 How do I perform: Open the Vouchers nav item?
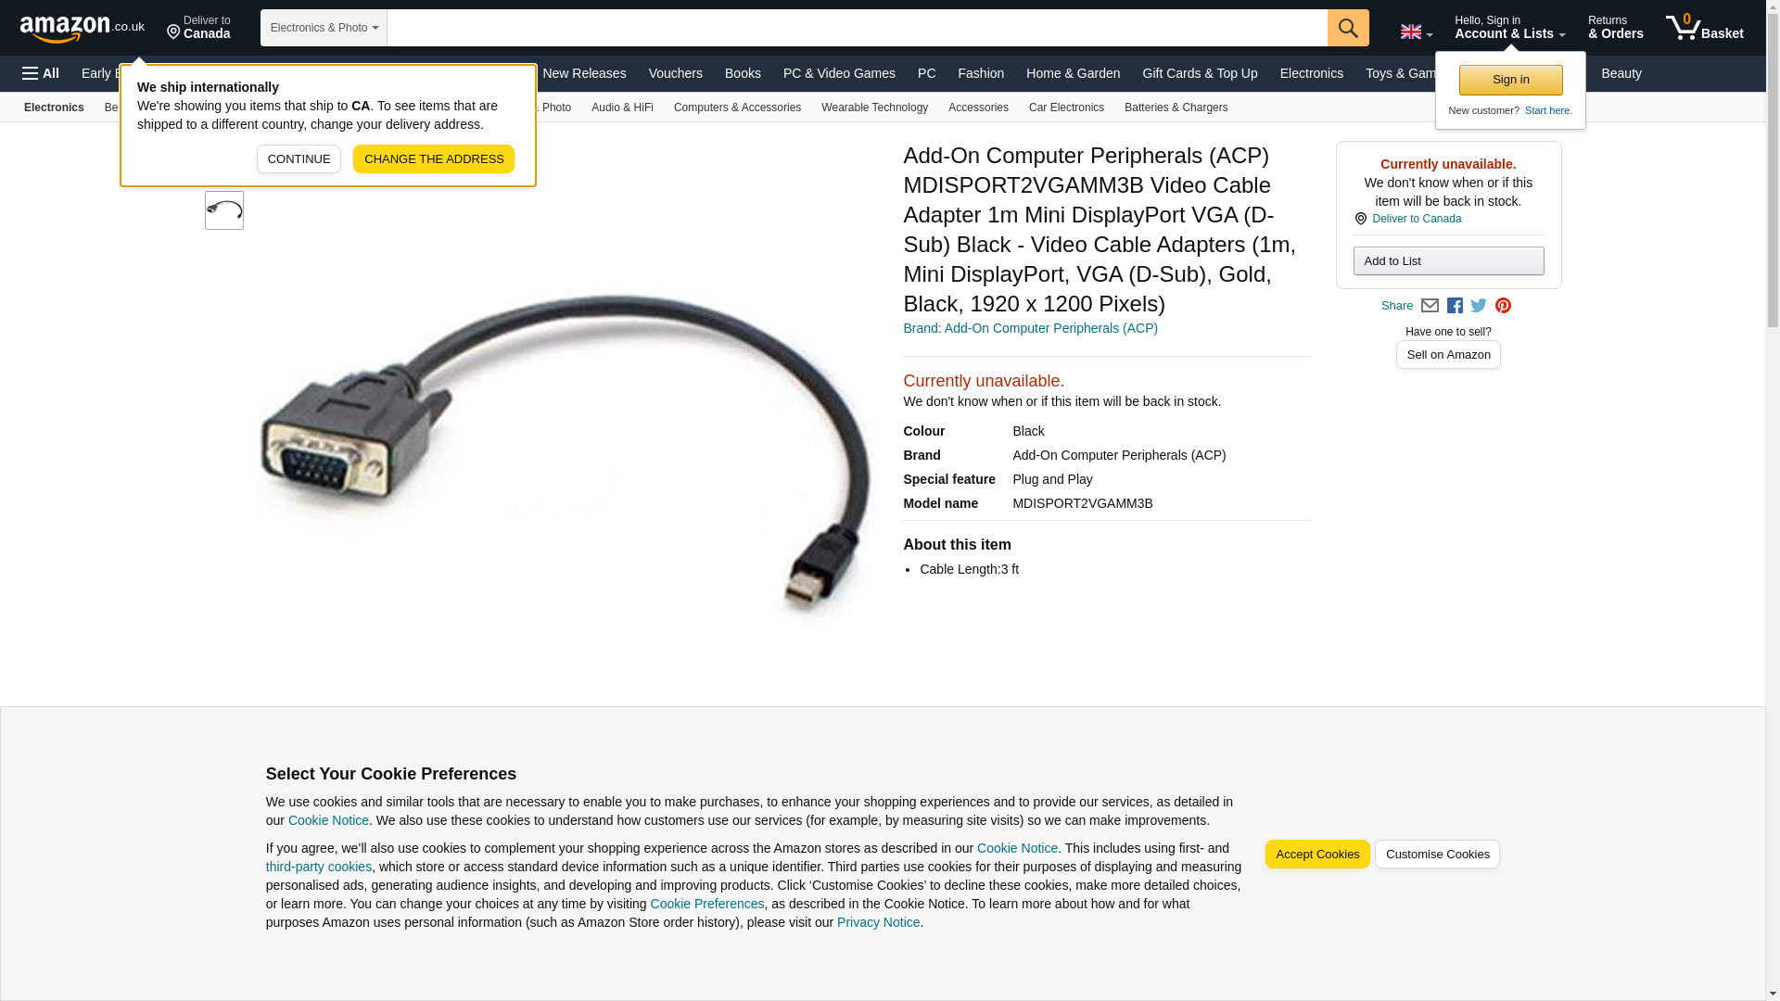pyautogui.click(x=675, y=73)
